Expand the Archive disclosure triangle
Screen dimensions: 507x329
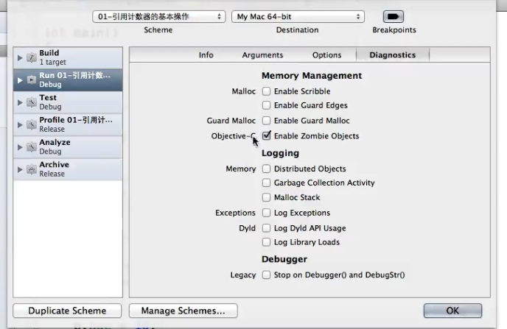tap(20, 169)
